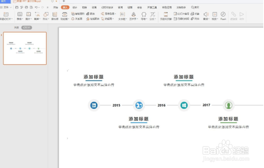Switch to the Design (设计) ribbon tab

(x=75, y=7)
